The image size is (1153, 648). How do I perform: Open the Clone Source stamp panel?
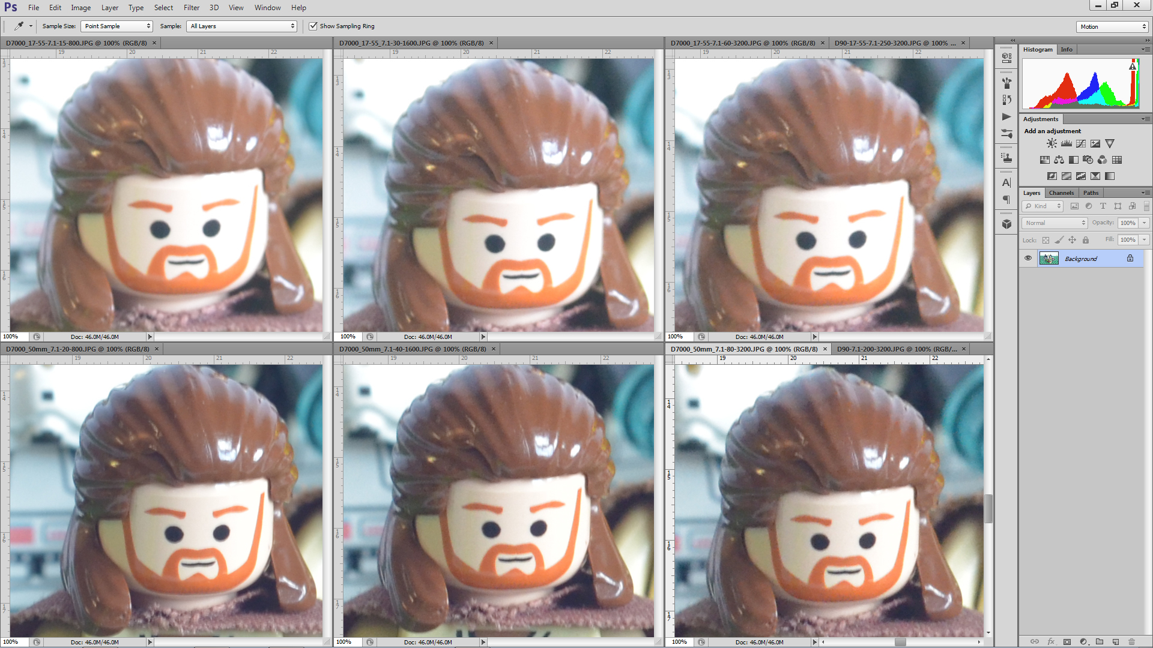[x=1006, y=158]
